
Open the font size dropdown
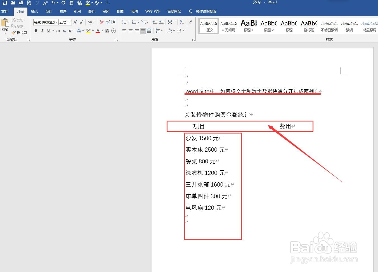(x=70, y=22)
